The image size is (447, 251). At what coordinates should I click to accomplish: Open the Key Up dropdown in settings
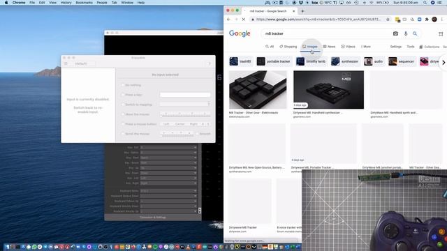168,168
